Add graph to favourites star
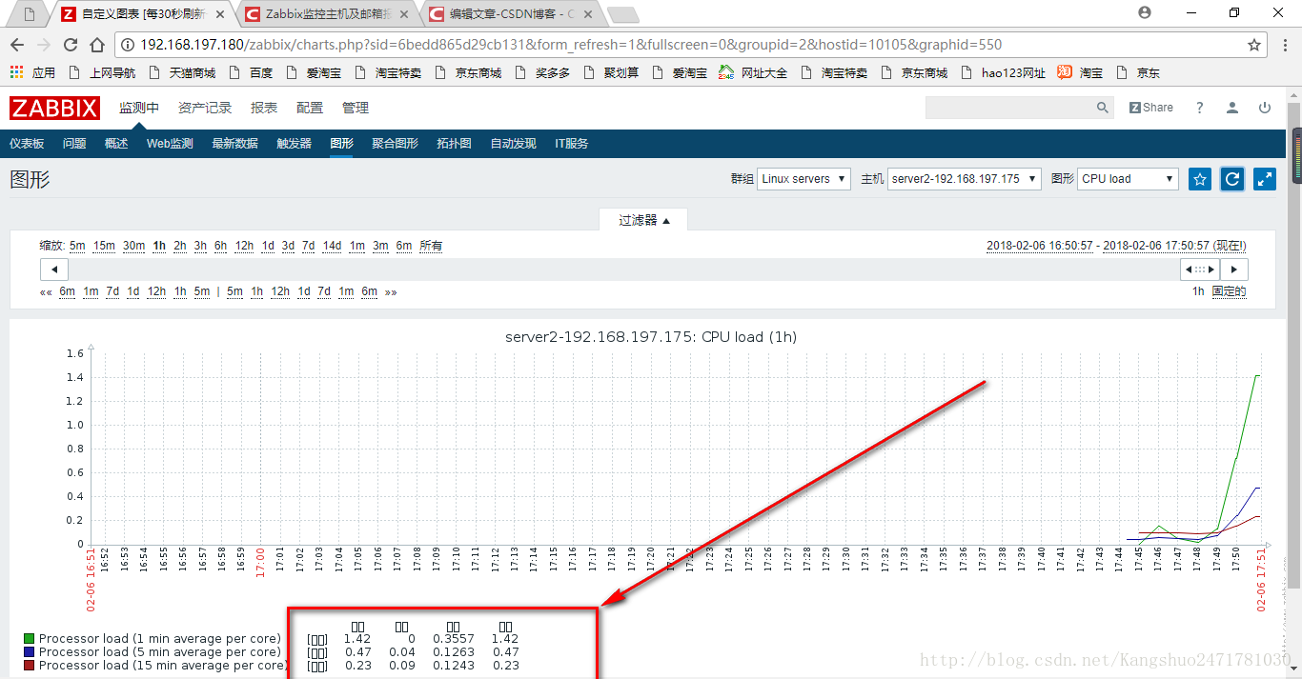The height and width of the screenshot is (679, 1302). (x=1200, y=179)
